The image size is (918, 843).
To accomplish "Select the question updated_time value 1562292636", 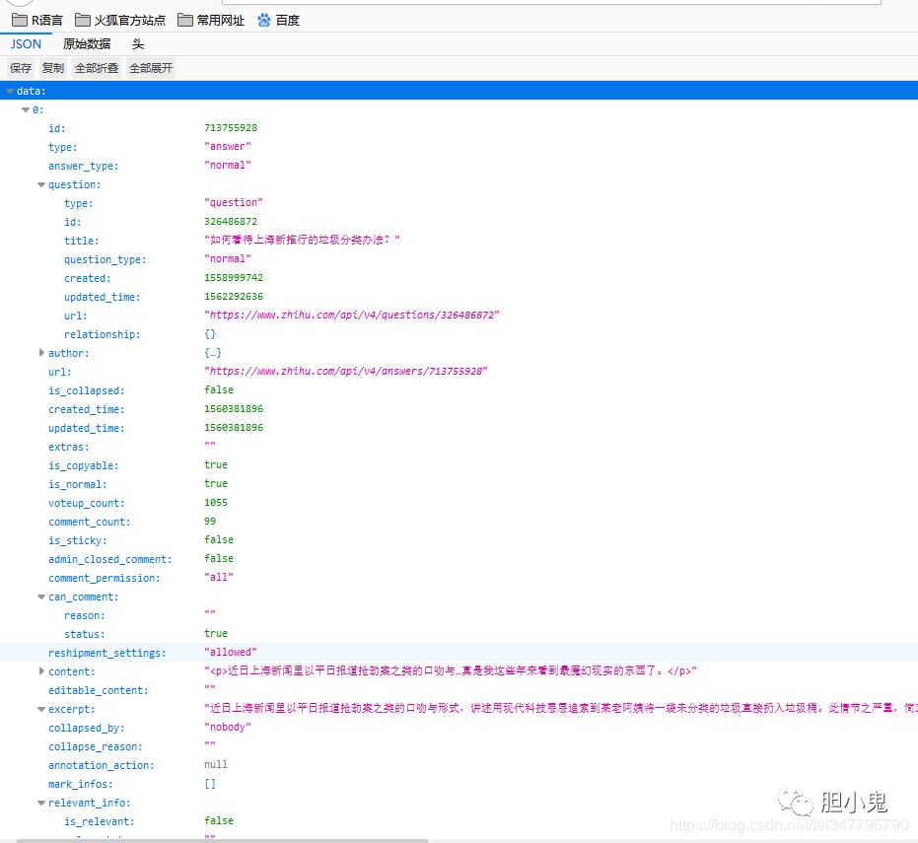I will [x=234, y=296].
